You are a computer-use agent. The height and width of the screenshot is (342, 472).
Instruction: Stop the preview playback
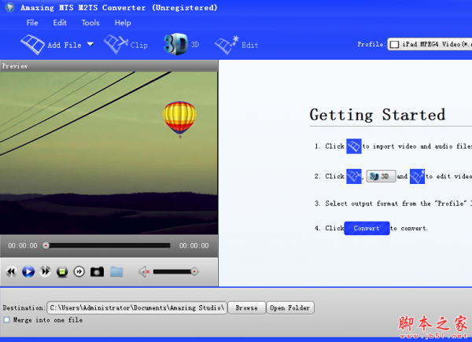click(x=62, y=272)
